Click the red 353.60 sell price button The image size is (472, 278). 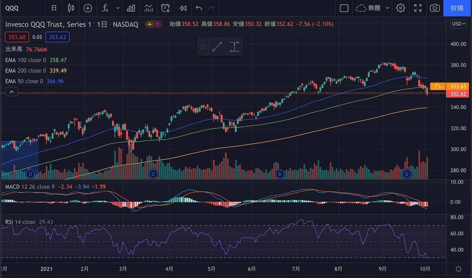[17, 37]
